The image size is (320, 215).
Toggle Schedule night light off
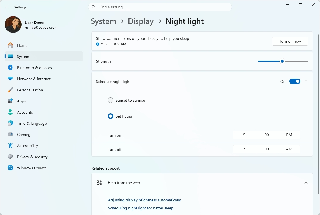click(x=295, y=81)
